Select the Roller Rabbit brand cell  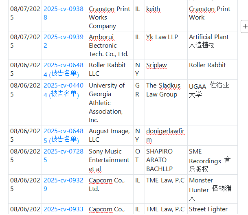tap(211, 70)
